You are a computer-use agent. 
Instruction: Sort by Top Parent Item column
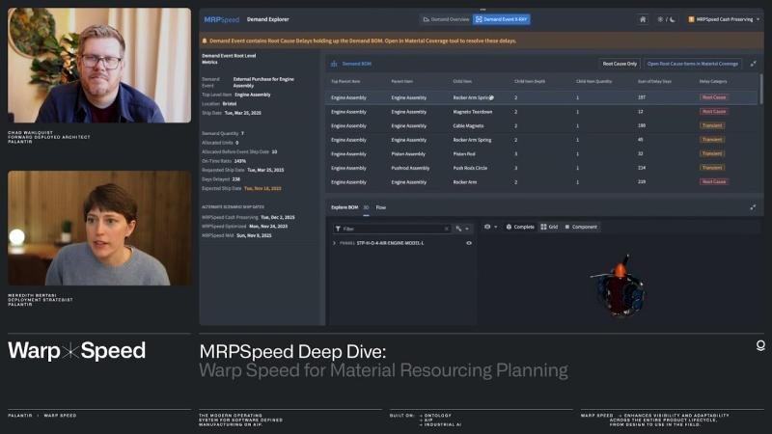345,81
